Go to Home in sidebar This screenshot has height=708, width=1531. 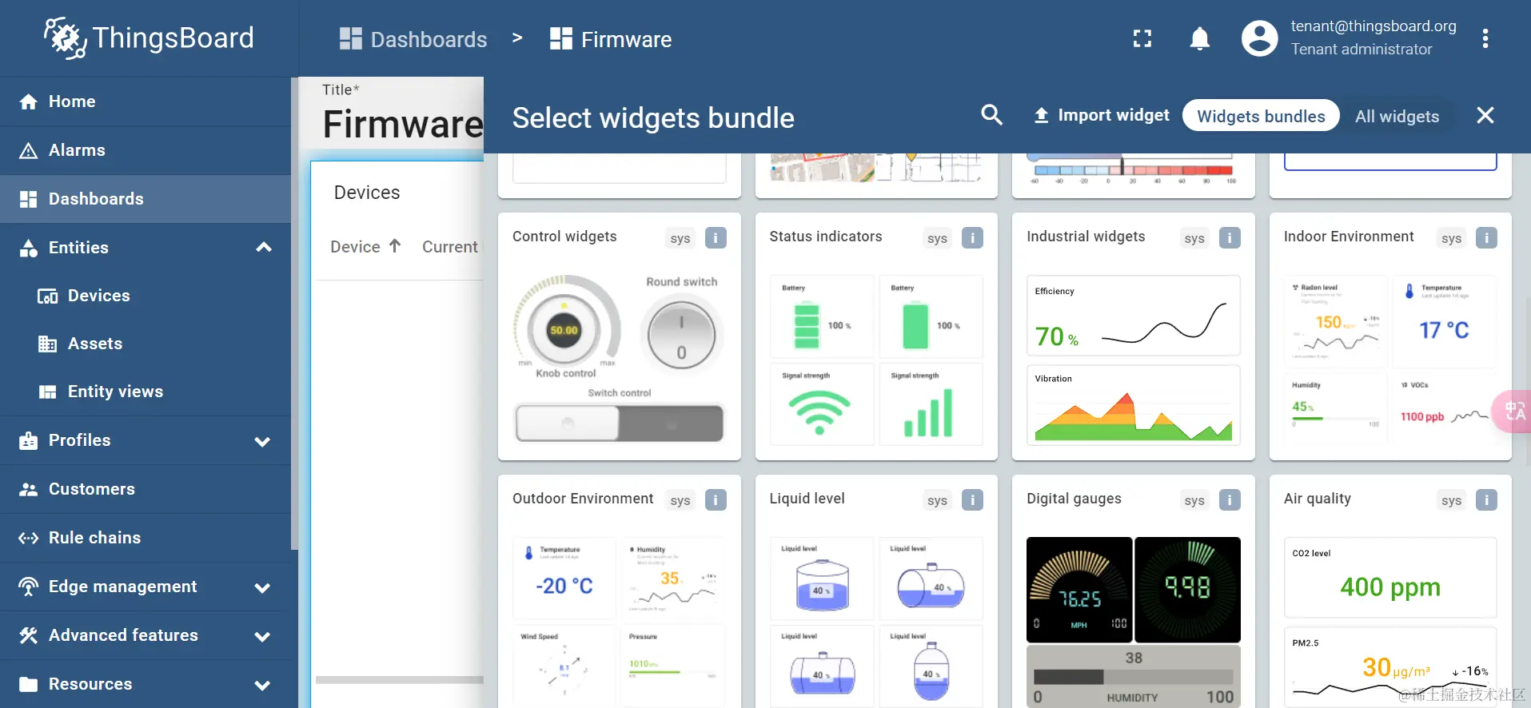(146, 101)
